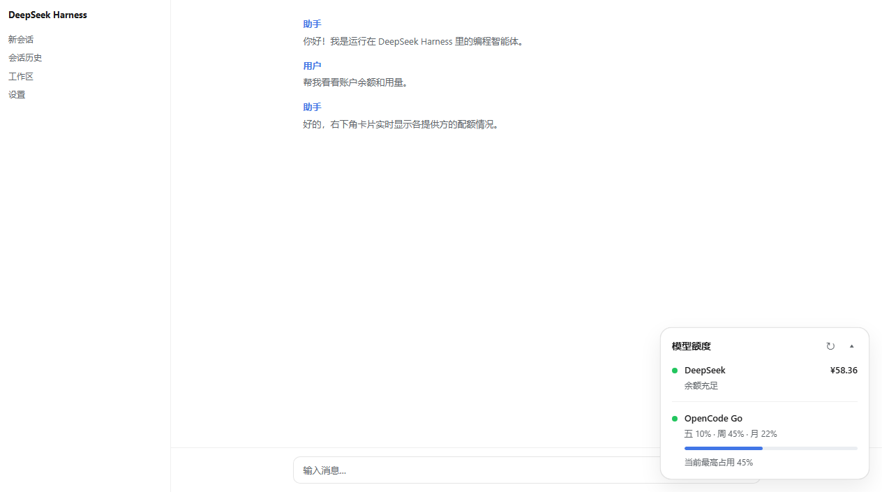Viewport: 882px width, 492px height.
Task: Refresh the 模型额度 quota card
Action: coord(830,346)
